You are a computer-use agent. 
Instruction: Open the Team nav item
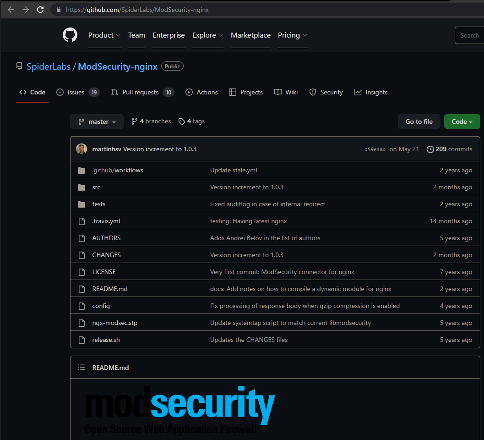click(x=136, y=35)
